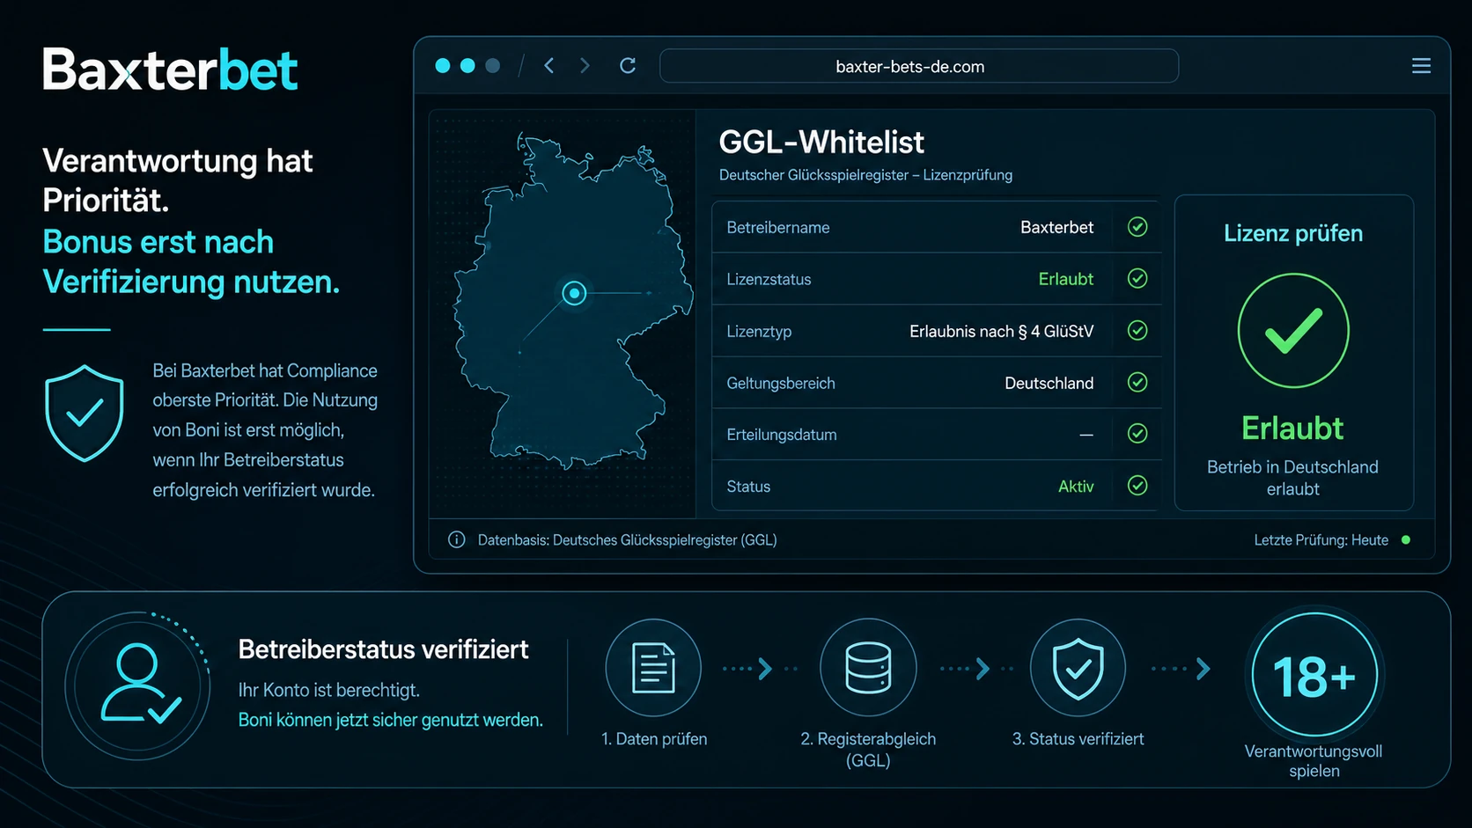1472x828 pixels.
Task: Click the checkmark in the Geltungsbereich row
Action: click(1137, 383)
